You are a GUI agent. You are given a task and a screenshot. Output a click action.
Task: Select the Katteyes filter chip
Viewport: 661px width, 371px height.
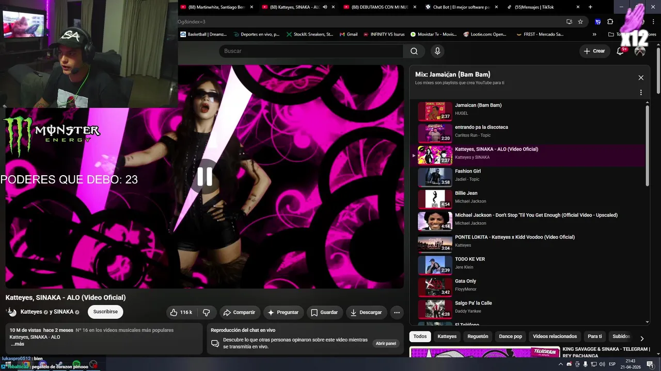(x=447, y=336)
